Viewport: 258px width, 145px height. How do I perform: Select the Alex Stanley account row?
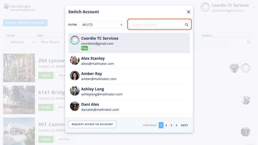tap(129, 61)
